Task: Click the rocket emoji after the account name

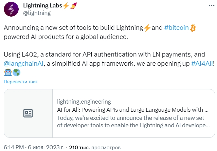Action: click(x=72, y=6)
